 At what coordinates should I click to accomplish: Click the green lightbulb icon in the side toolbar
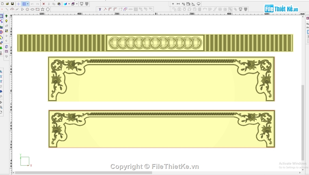(7, 16)
